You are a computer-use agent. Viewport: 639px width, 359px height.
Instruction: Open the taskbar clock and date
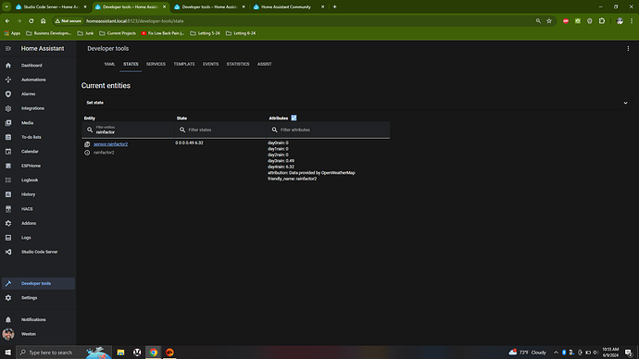click(610, 353)
